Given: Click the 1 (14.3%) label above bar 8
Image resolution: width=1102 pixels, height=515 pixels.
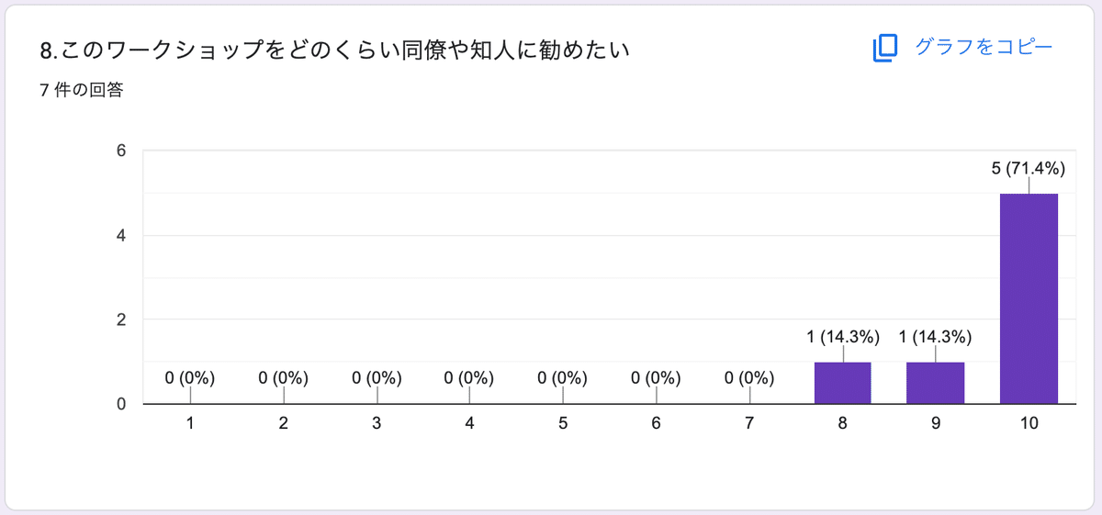Looking at the screenshot, I should tap(843, 337).
